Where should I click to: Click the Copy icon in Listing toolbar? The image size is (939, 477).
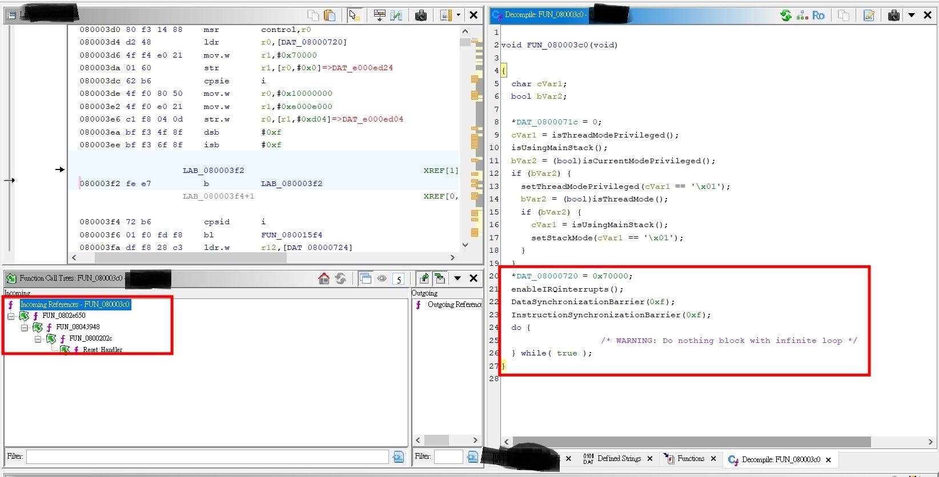click(x=313, y=15)
